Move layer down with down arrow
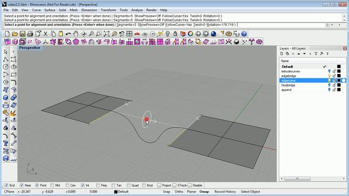The height and width of the screenshot is (196, 349). pyautogui.click(x=304, y=54)
